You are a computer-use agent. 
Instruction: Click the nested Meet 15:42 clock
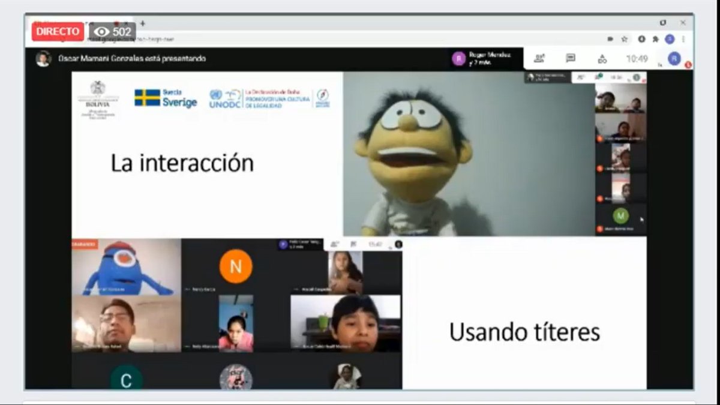tap(375, 244)
